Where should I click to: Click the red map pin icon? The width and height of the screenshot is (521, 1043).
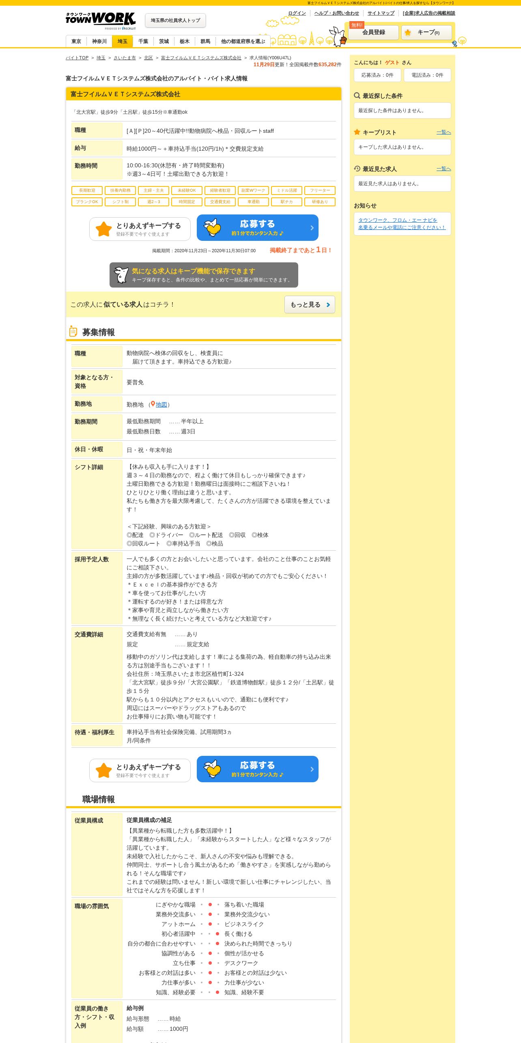click(x=153, y=404)
